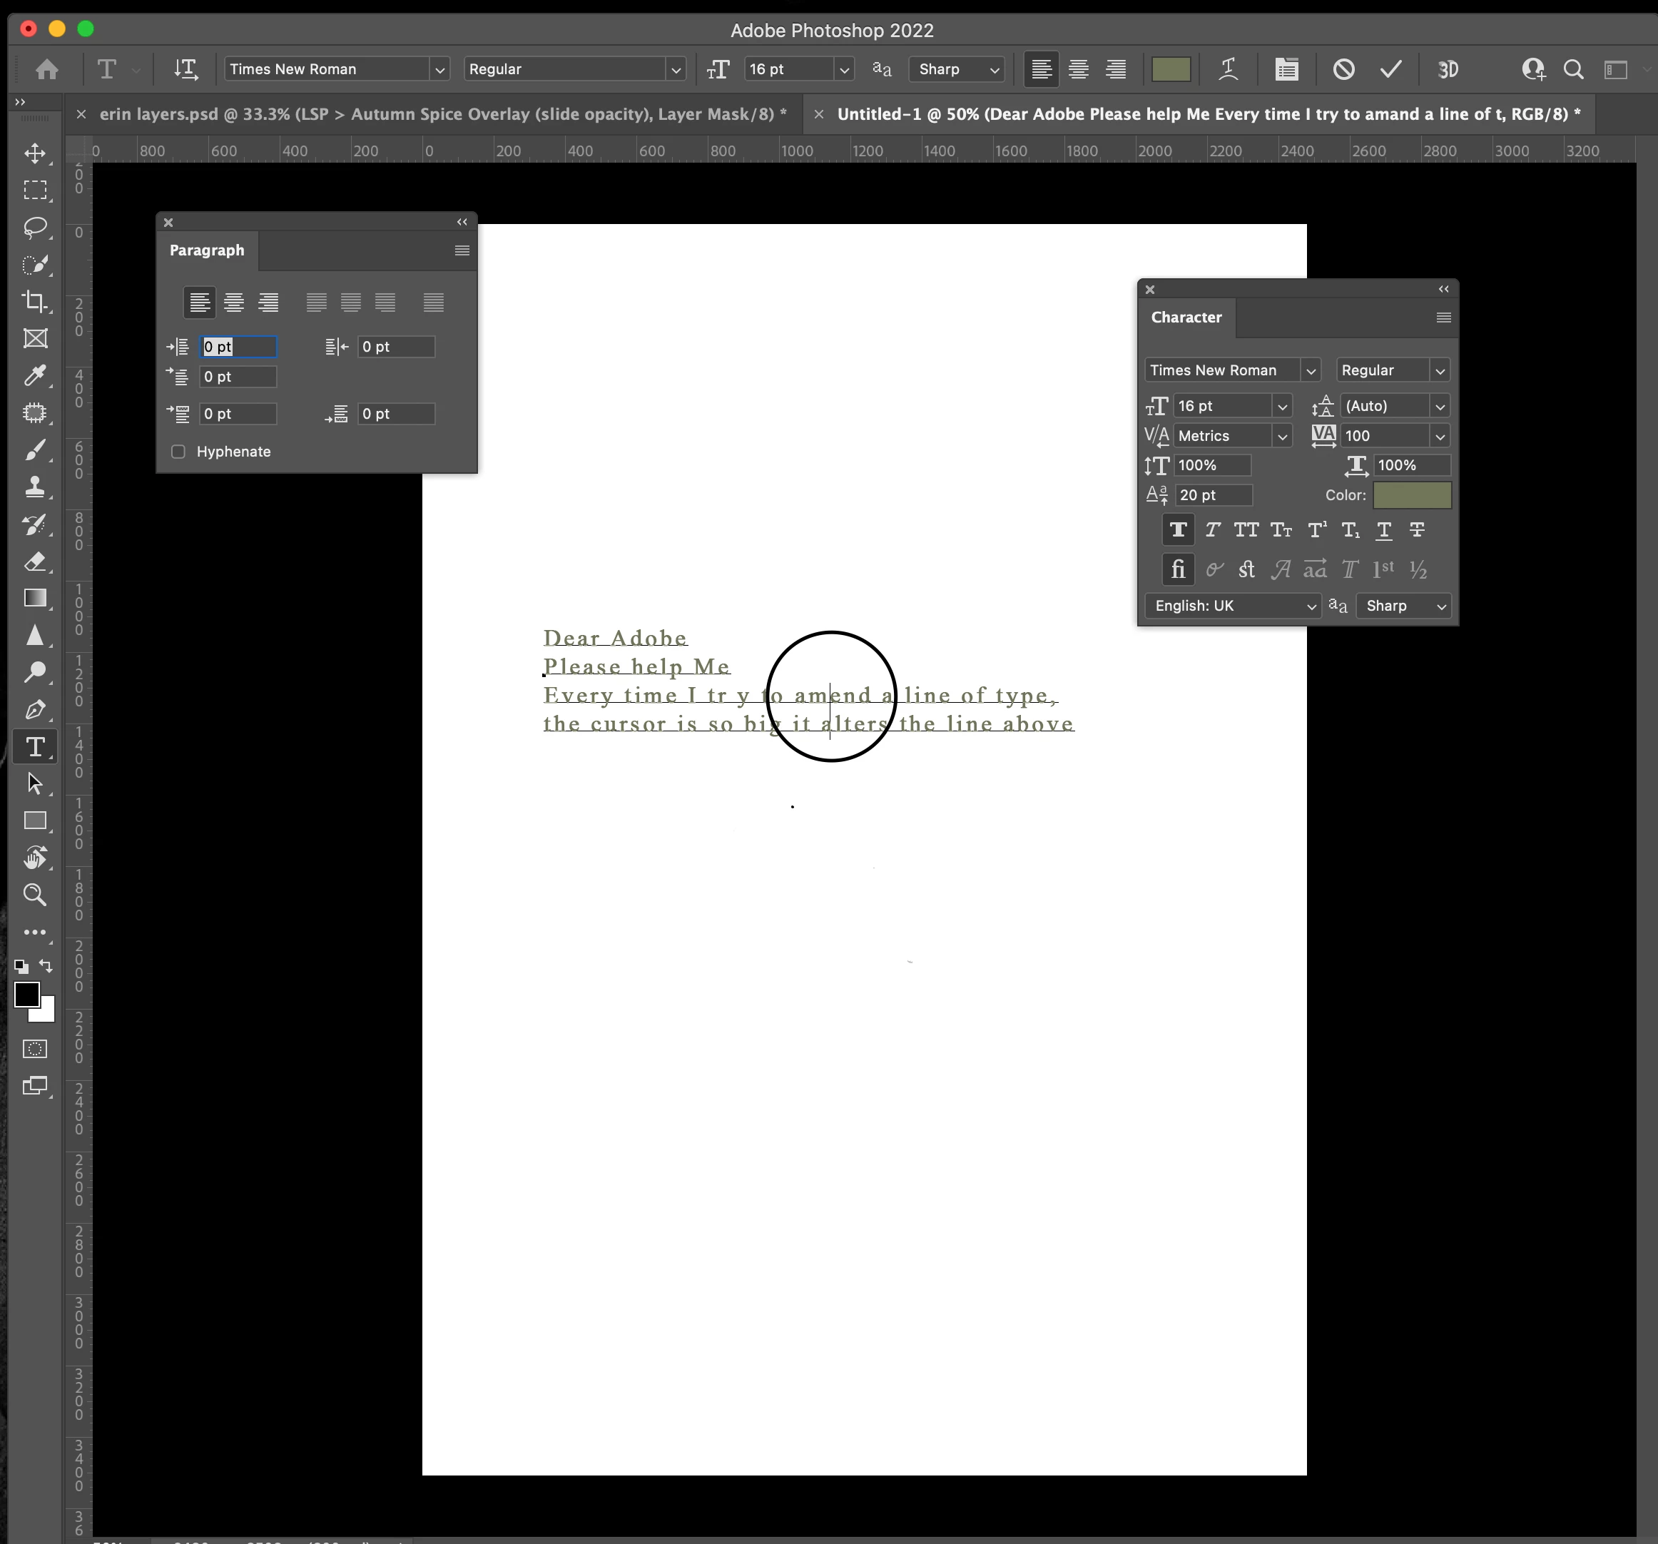Image resolution: width=1658 pixels, height=1544 pixels.
Task: Select the Move tool
Action: (x=35, y=153)
